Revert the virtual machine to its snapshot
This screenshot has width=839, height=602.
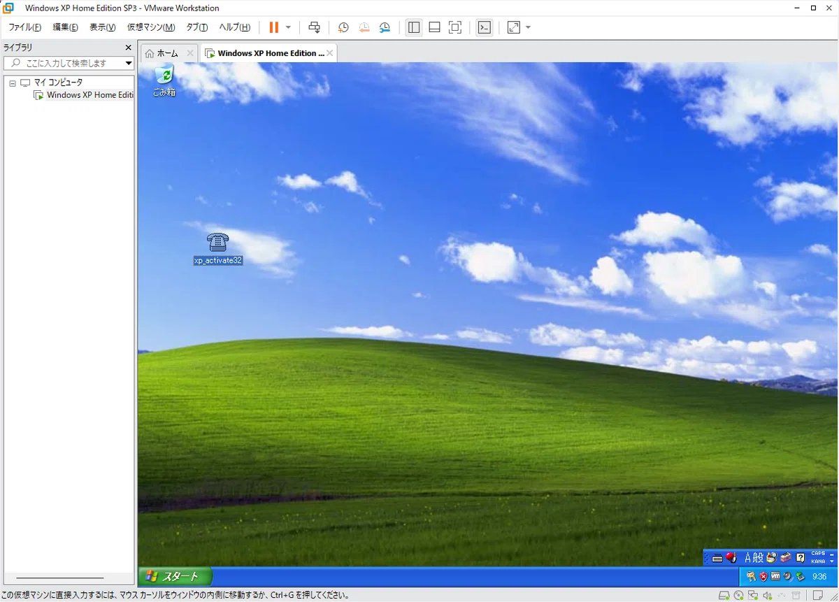tap(364, 27)
